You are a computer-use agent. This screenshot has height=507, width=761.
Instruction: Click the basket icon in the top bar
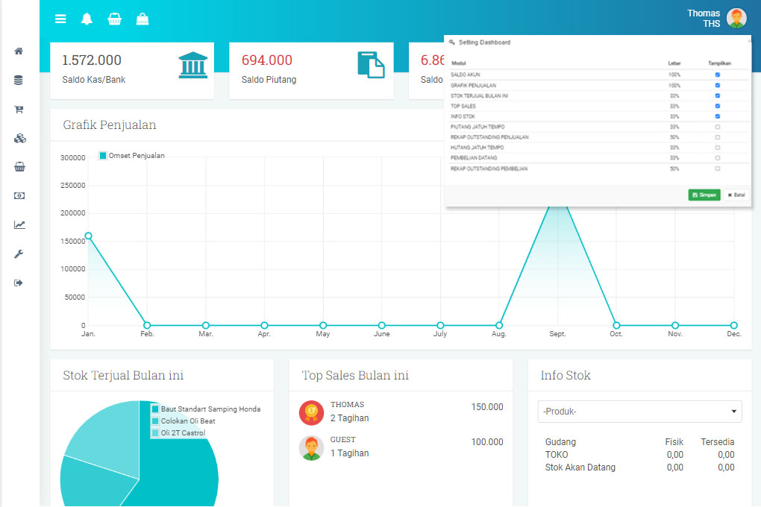(x=115, y=19)
